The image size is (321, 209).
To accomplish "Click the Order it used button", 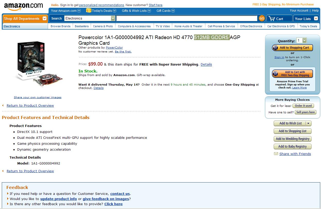I will (303, 106).
